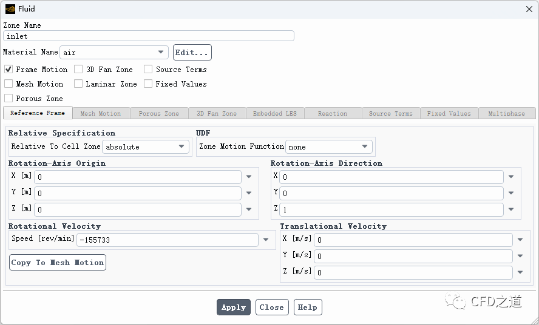Expand the Rotation-Axis Origin X options arrow

(249, 177)
